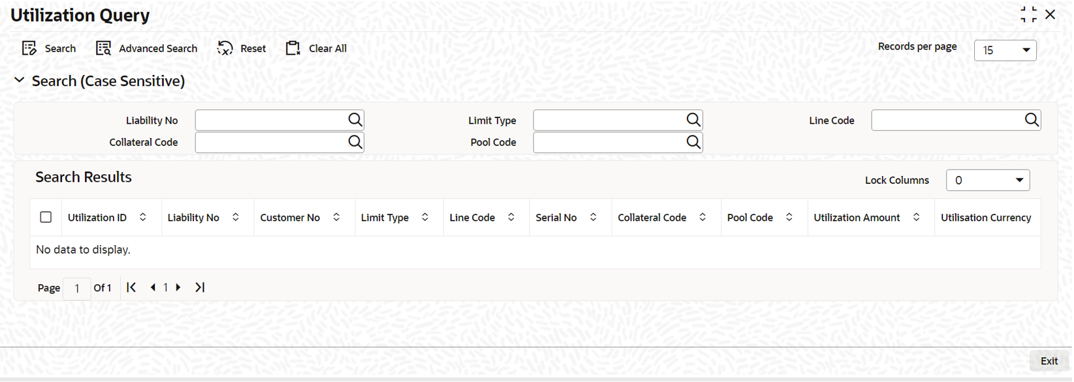1074x382 pixels.
Task: Select page number 1 link
Action: 165,287
